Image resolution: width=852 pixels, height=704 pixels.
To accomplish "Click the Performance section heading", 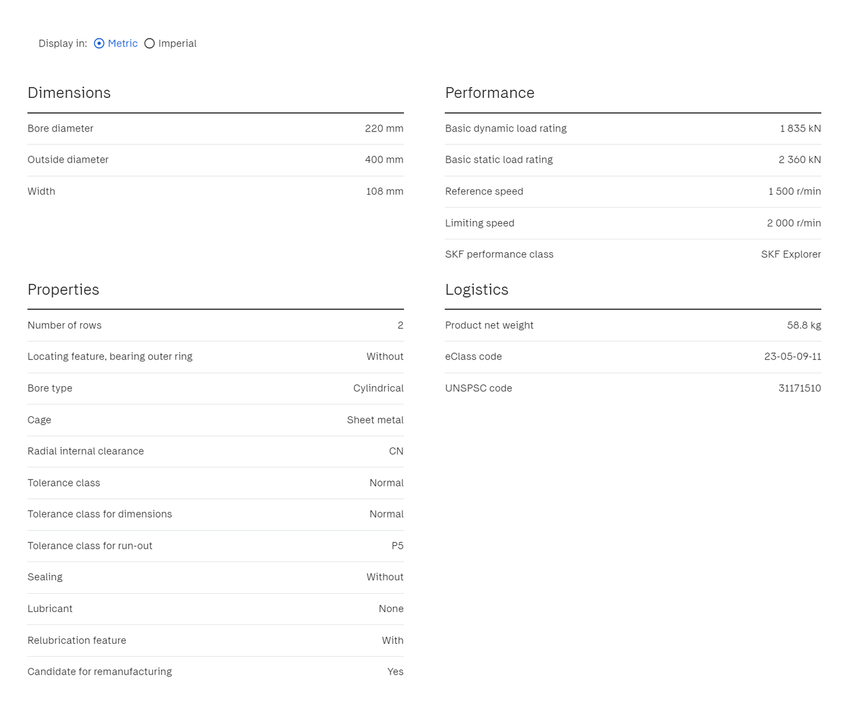I will coord(489,93).
